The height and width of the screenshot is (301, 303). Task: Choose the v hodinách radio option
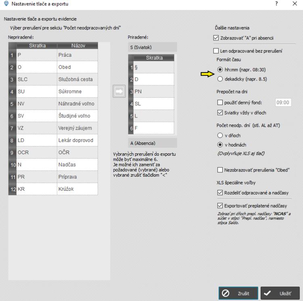220,144
